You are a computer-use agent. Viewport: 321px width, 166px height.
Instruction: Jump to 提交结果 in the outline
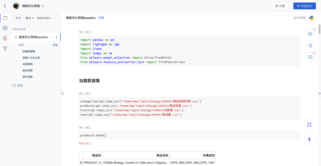click(27, 70)
